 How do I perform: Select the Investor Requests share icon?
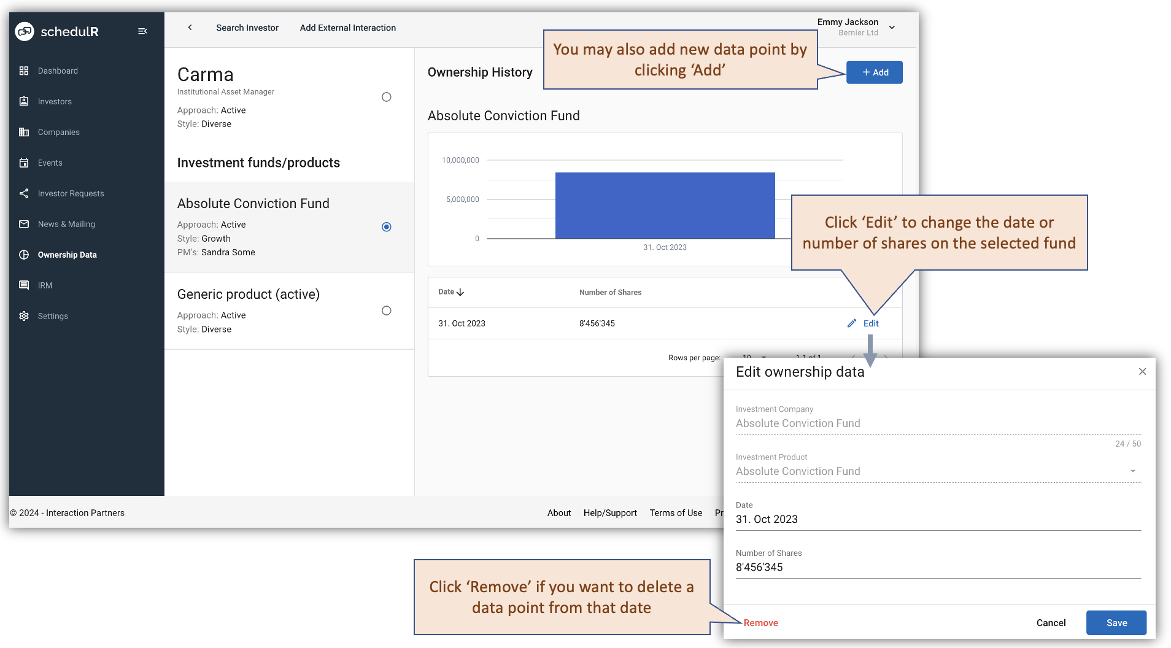click(x=24, y=193)
